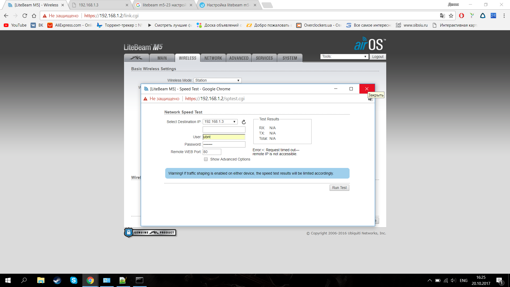Screen dimensions: 510x287
Task: Click the User field containing ubnt
Action: (224, 137)
